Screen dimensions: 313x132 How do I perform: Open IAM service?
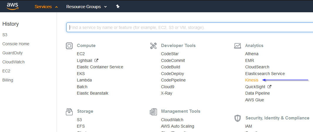[248, 126]
